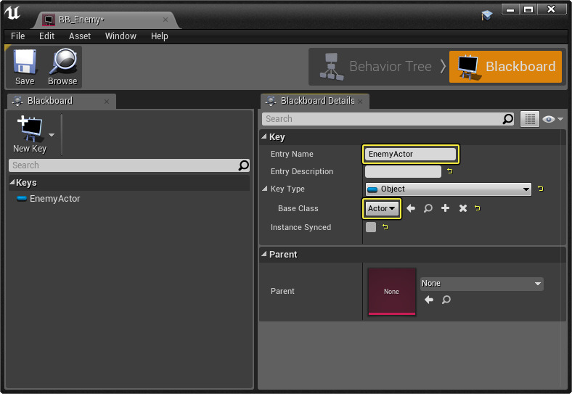Open the Asset menu

(80, 36)
